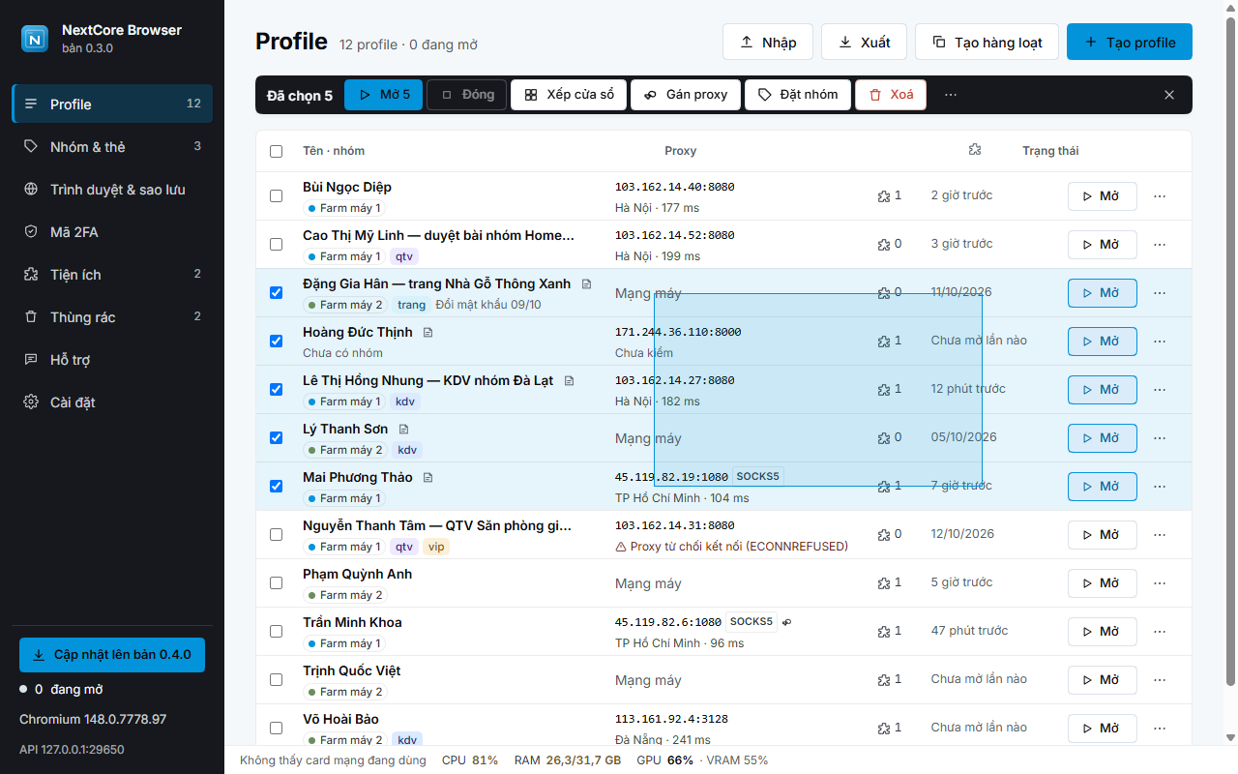Click the gear icon for Cài đặt
The height and width of the screenshot is (774, 1238).
pos(31,402)
